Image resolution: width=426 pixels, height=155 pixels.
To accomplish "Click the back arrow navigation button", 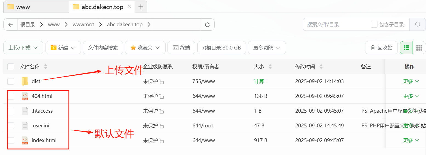I will pyautogui.click(x=11, y=25).
